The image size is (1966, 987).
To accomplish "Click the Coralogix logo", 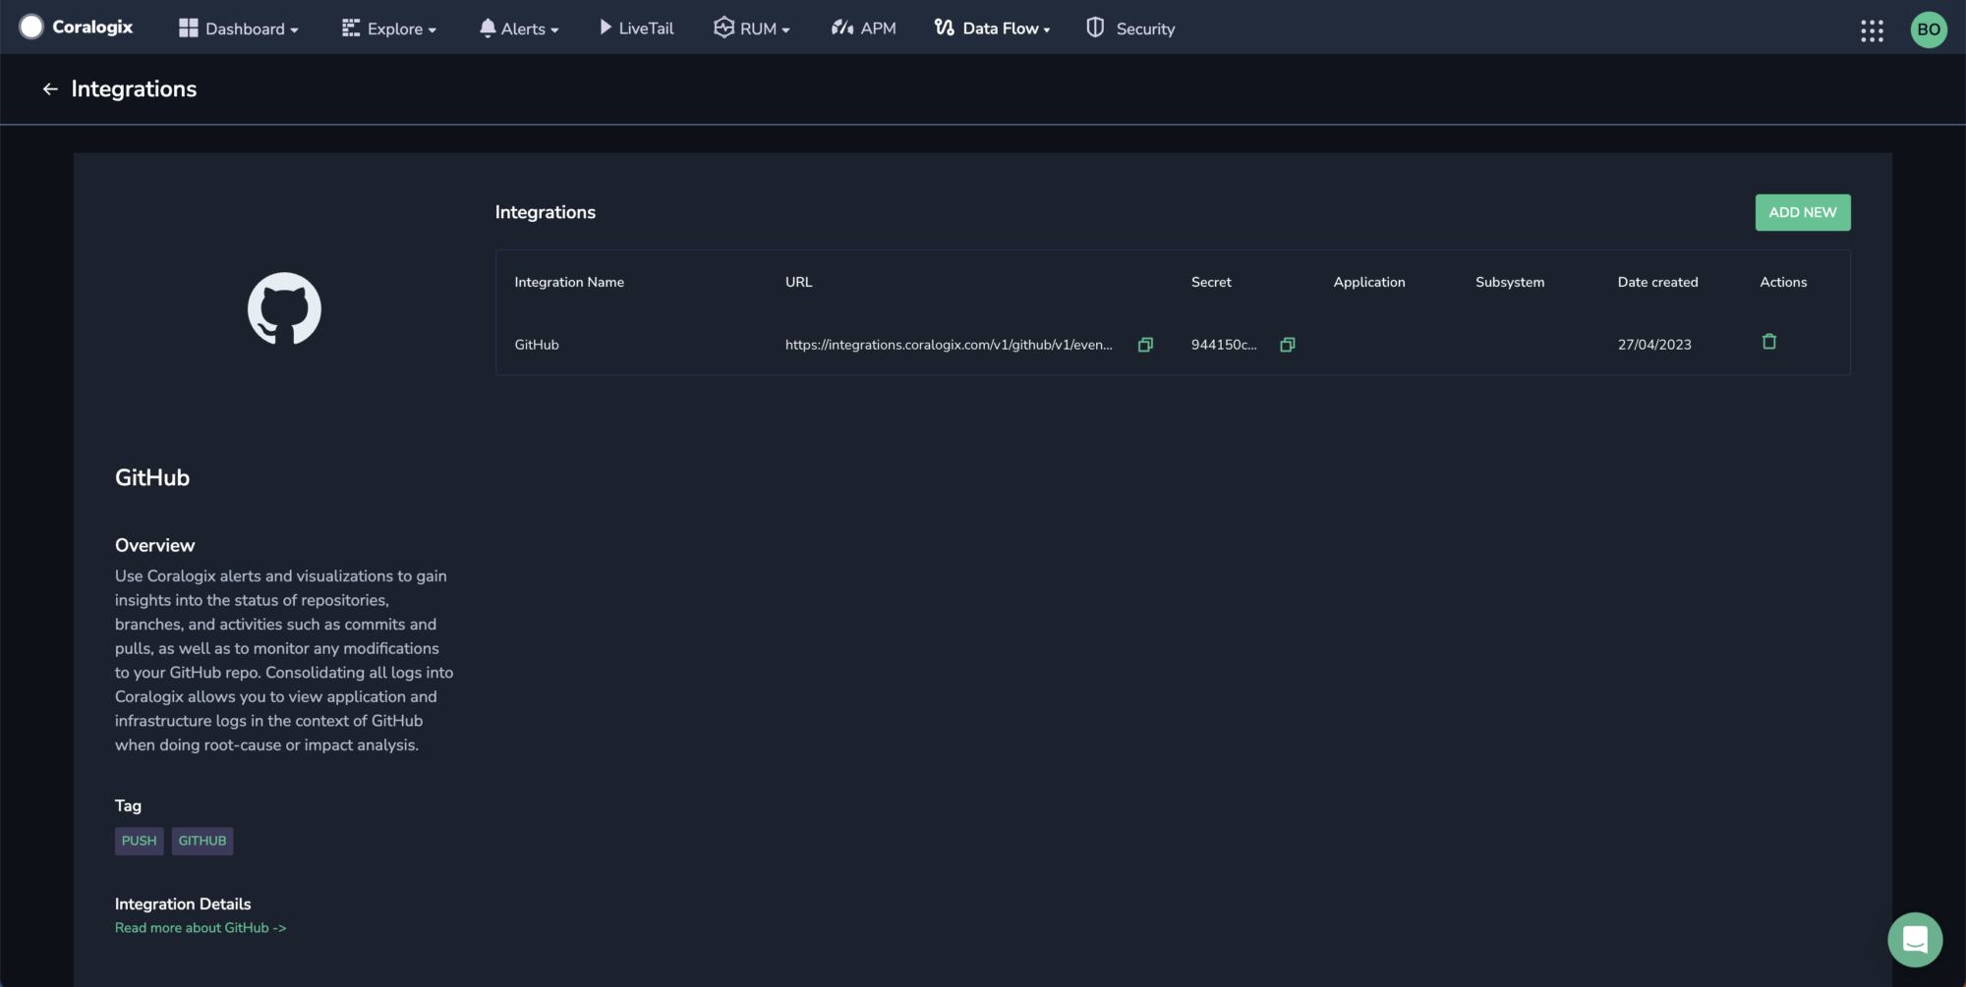I will tap(76, 27).
